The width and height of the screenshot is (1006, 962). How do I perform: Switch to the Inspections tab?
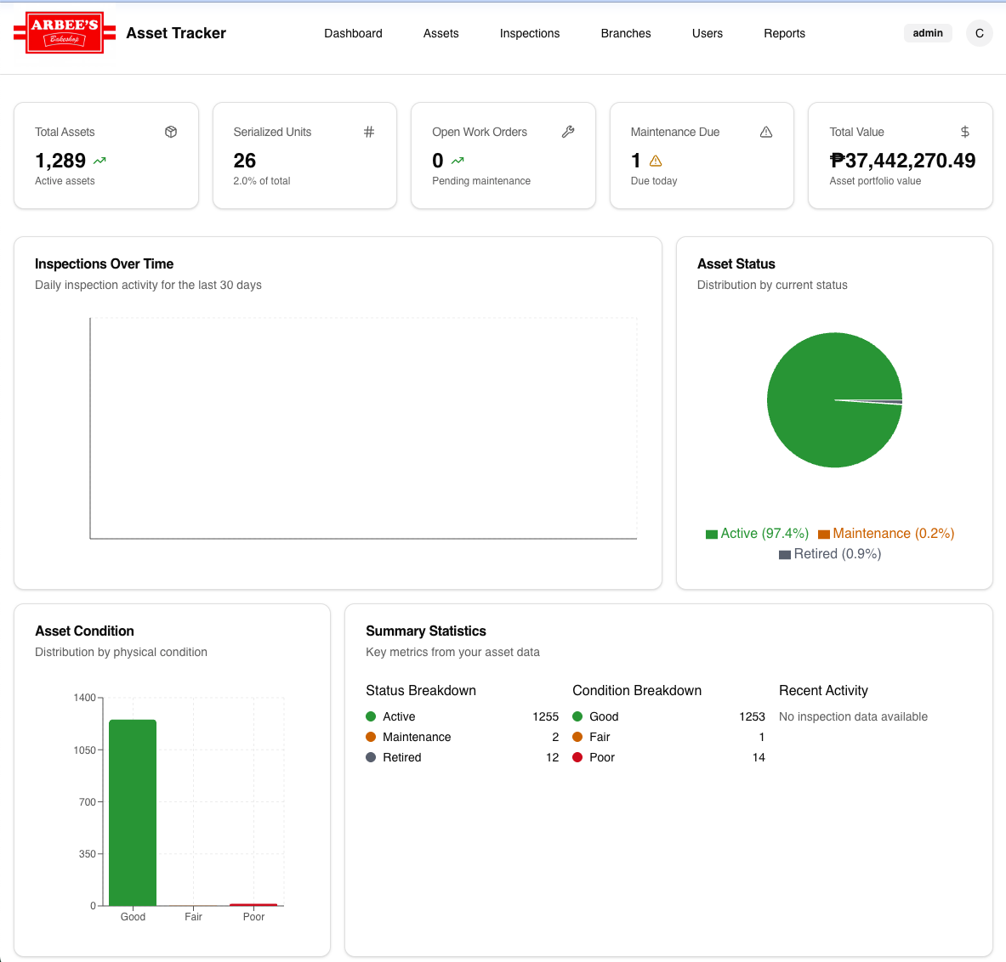530,33
